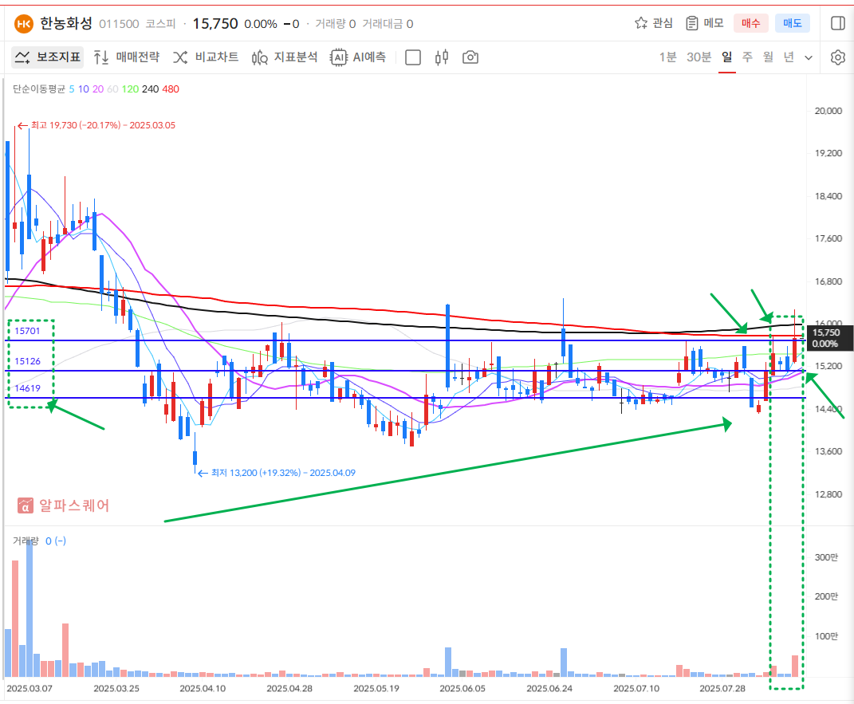Click the 한농화성 stock name
The height and width of the screenshot is (704, 854).
coord(66,23)
